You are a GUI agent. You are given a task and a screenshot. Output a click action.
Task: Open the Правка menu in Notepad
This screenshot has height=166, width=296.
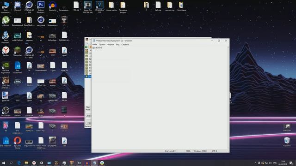tap(102, 45)
